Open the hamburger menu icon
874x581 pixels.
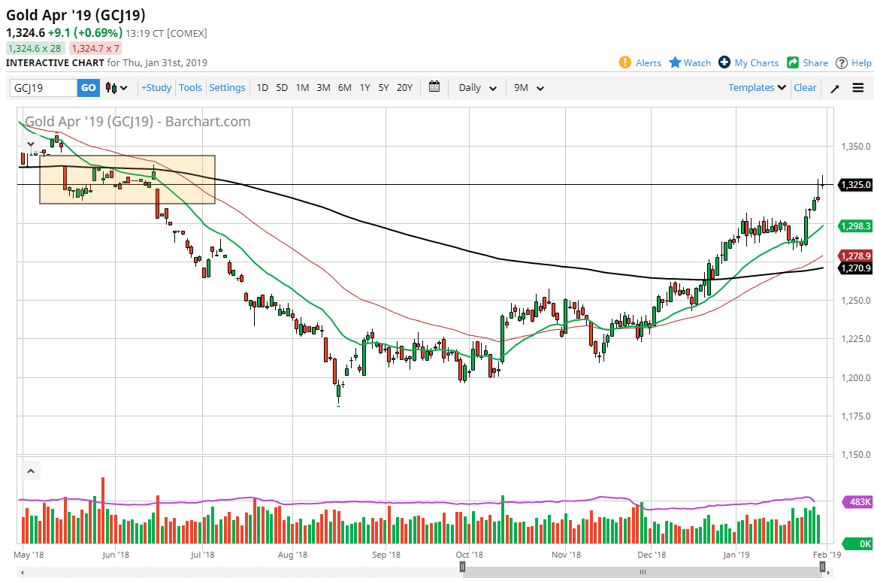(x=857, y=88)
